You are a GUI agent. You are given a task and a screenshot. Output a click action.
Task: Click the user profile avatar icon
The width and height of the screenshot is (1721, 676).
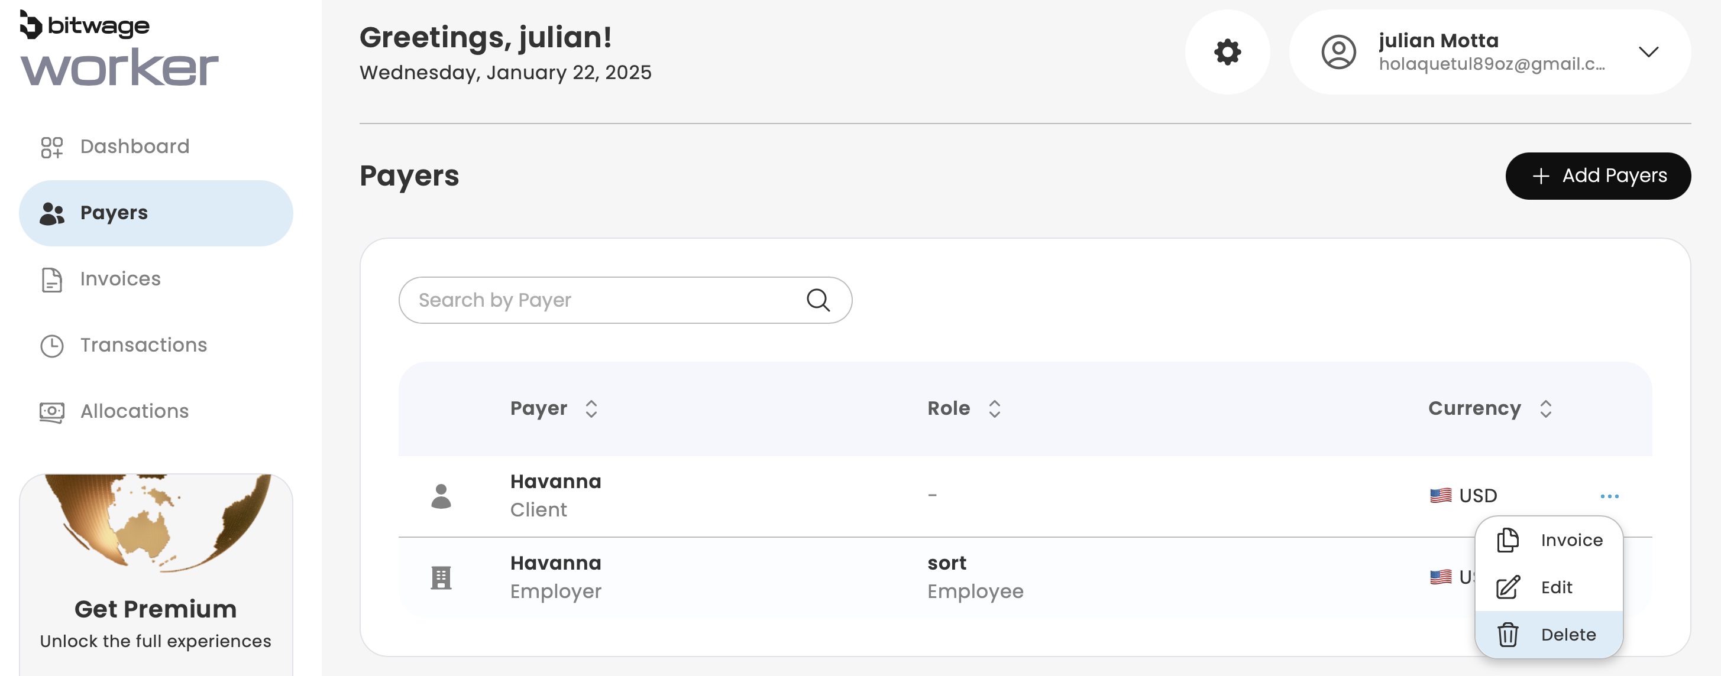[x=1338, y=52]
